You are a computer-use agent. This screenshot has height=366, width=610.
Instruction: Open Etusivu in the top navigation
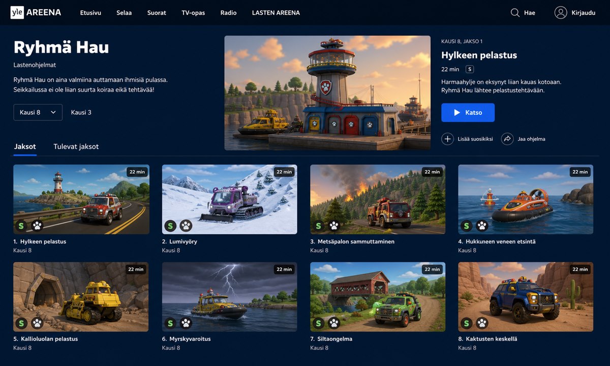90,13
